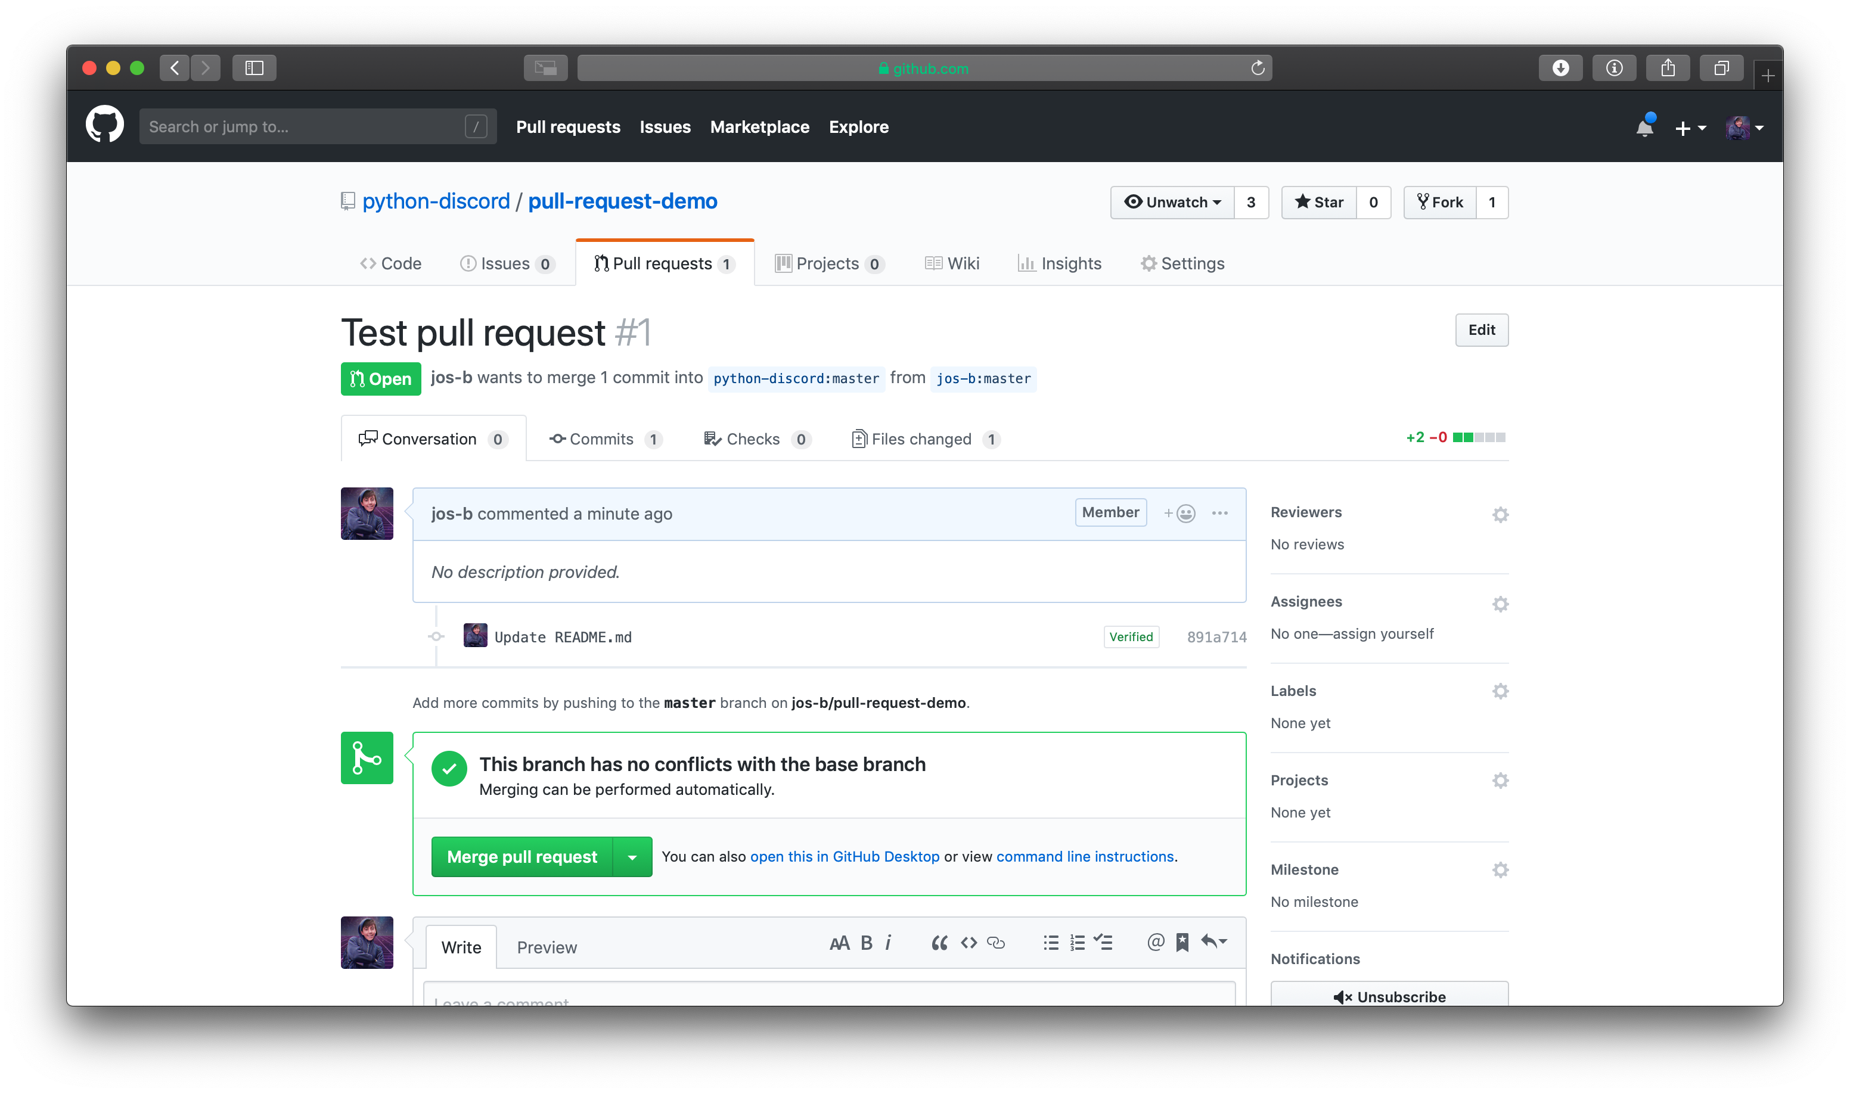Add header text with the AA icon

click(839, 943)
